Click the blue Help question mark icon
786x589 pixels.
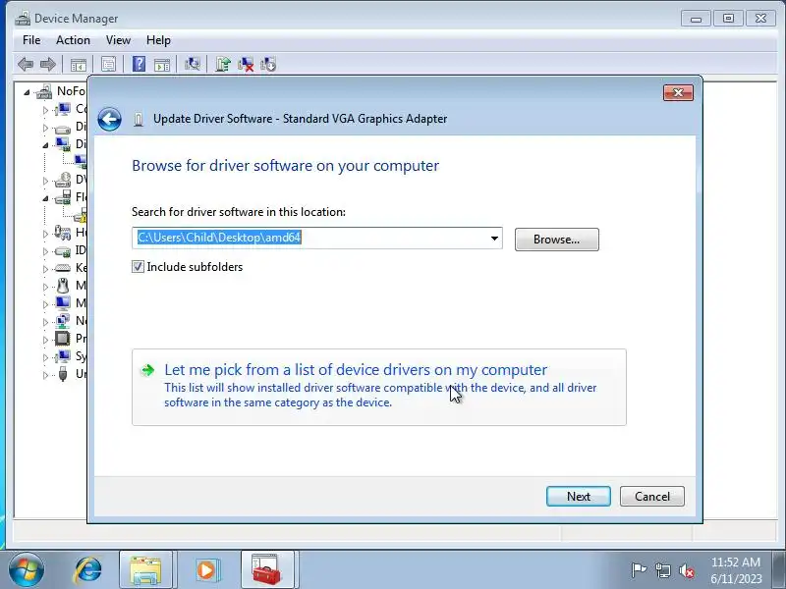139,64
